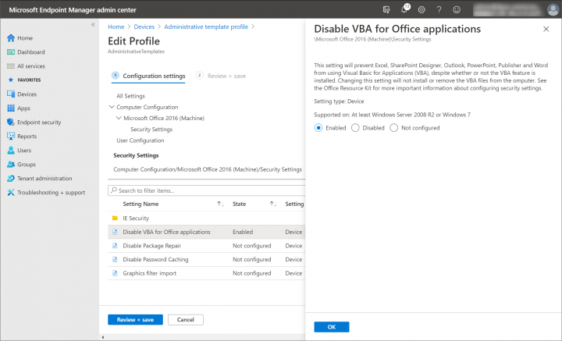Click the Graphics filter import document icon
Viewport: 562px width, 341px height.
click(115, 273)
